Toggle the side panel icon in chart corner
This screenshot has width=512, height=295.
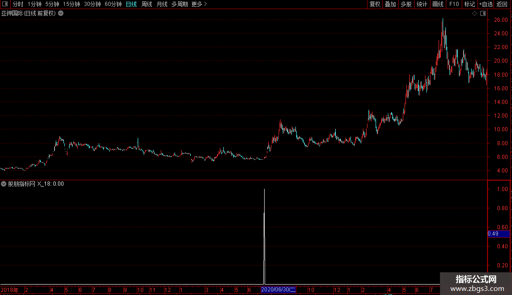pyautogui.click(x=483, y=14)
